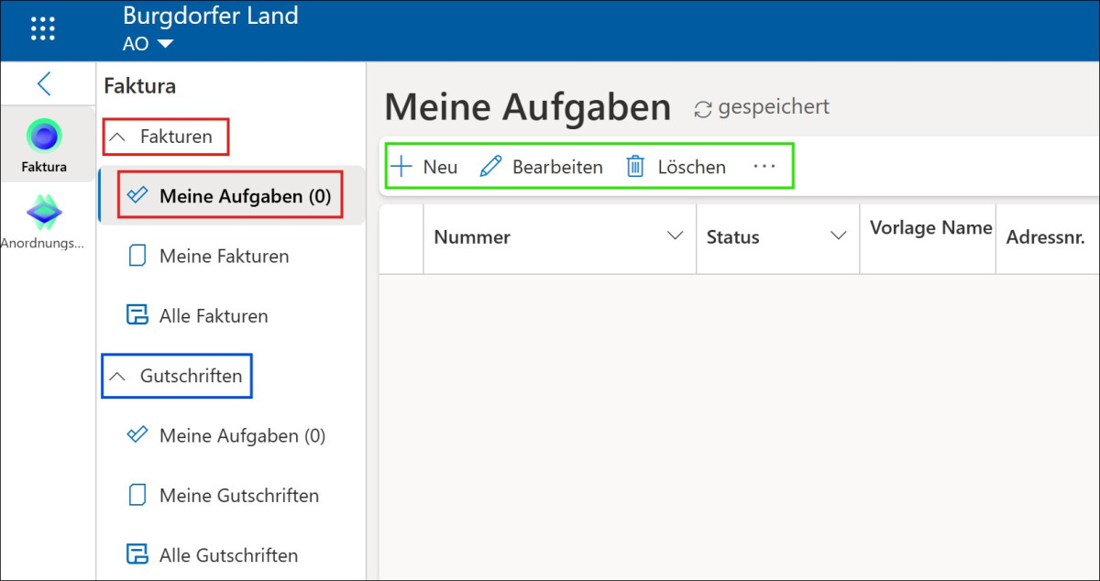Screen dimensions: 1100x581
Task: Select Meine Fakturen in navigation
Action: point(224,257)
